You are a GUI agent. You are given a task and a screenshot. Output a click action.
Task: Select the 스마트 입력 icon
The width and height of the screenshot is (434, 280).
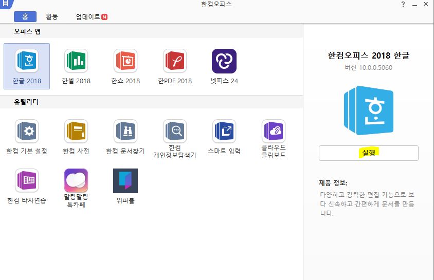224,131
